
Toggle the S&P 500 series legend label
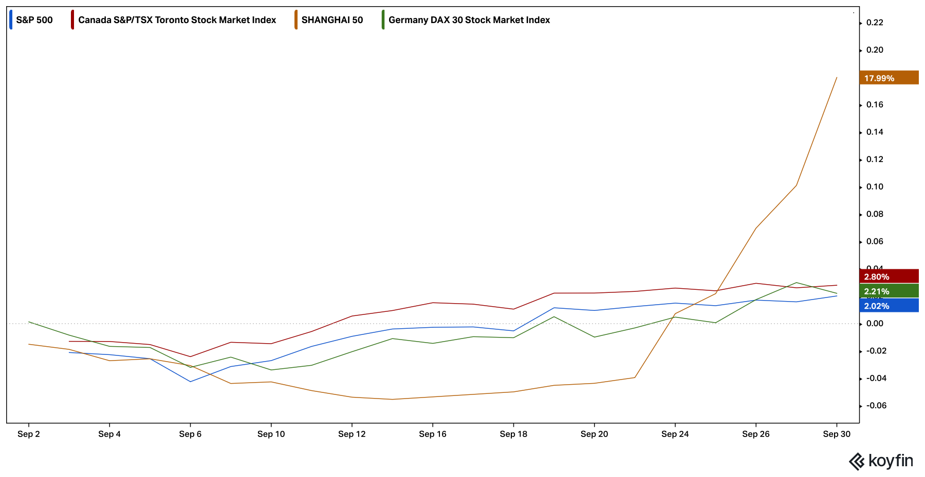[34, 20]
